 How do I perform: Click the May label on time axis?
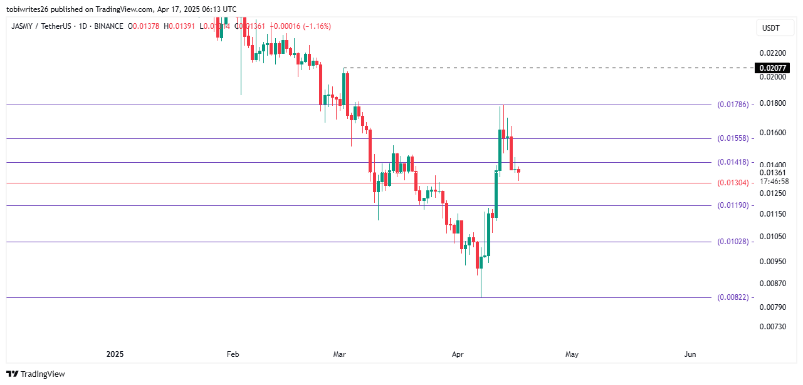coord(572,354)
